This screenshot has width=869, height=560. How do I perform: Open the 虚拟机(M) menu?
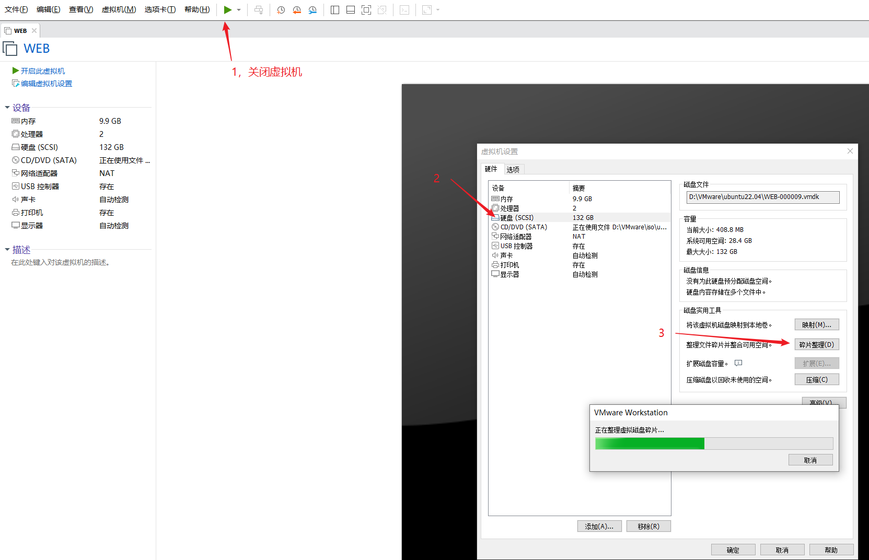click(119, 9)
